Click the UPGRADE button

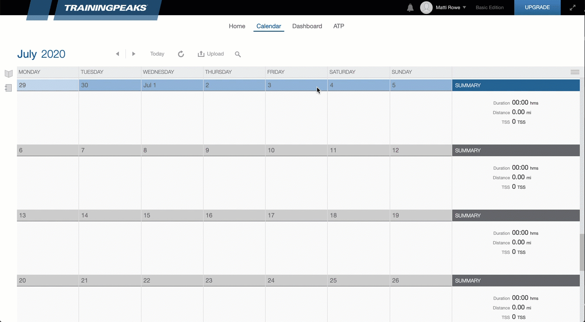537,7
